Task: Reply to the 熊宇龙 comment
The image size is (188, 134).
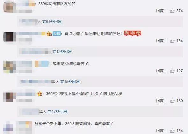Action: coord(160,71)
